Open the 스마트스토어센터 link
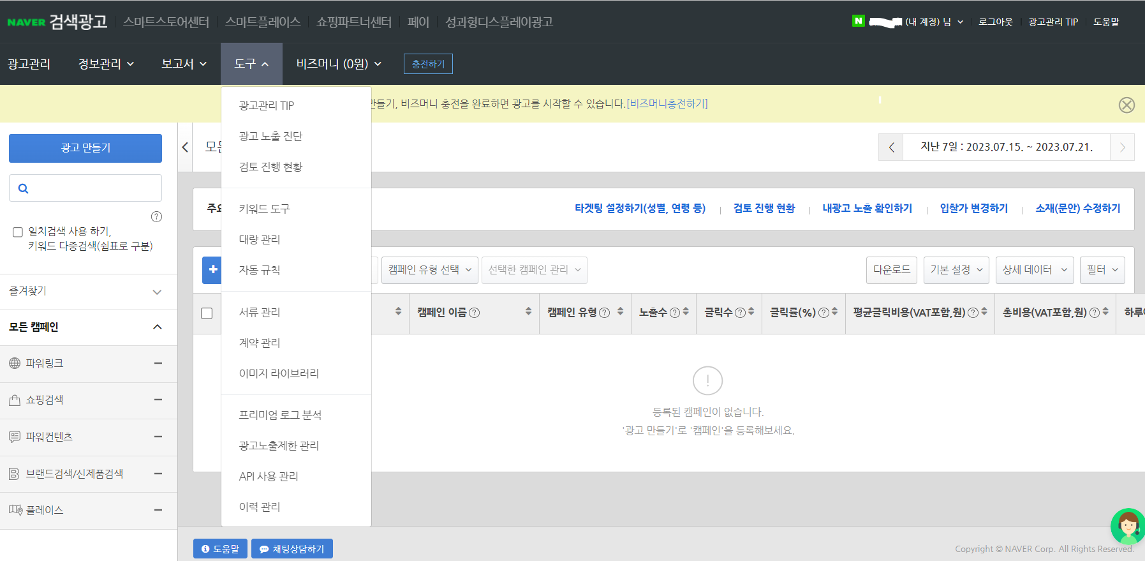Viewport: 1145px width, 561px height. point(166,22)
